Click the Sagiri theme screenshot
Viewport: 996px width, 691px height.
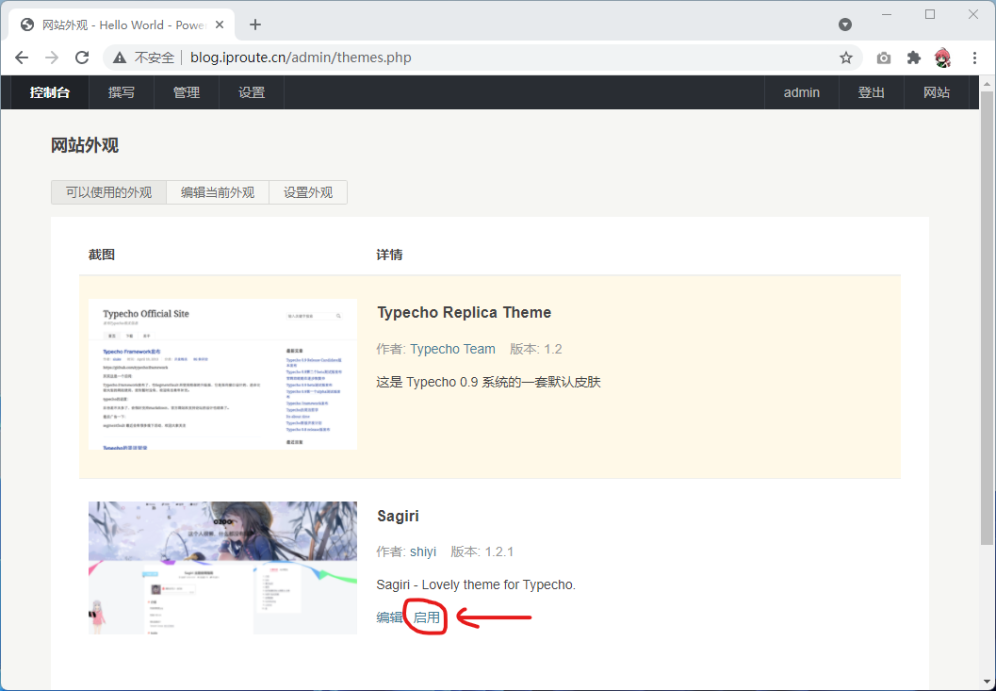click(223, 568)
